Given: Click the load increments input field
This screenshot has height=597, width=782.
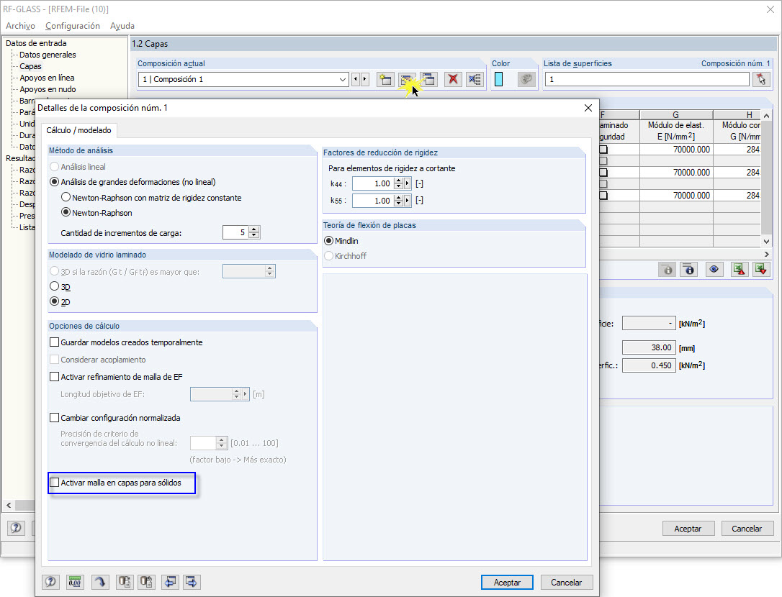Looking at the screenshot, I should [x=236, y=232].
